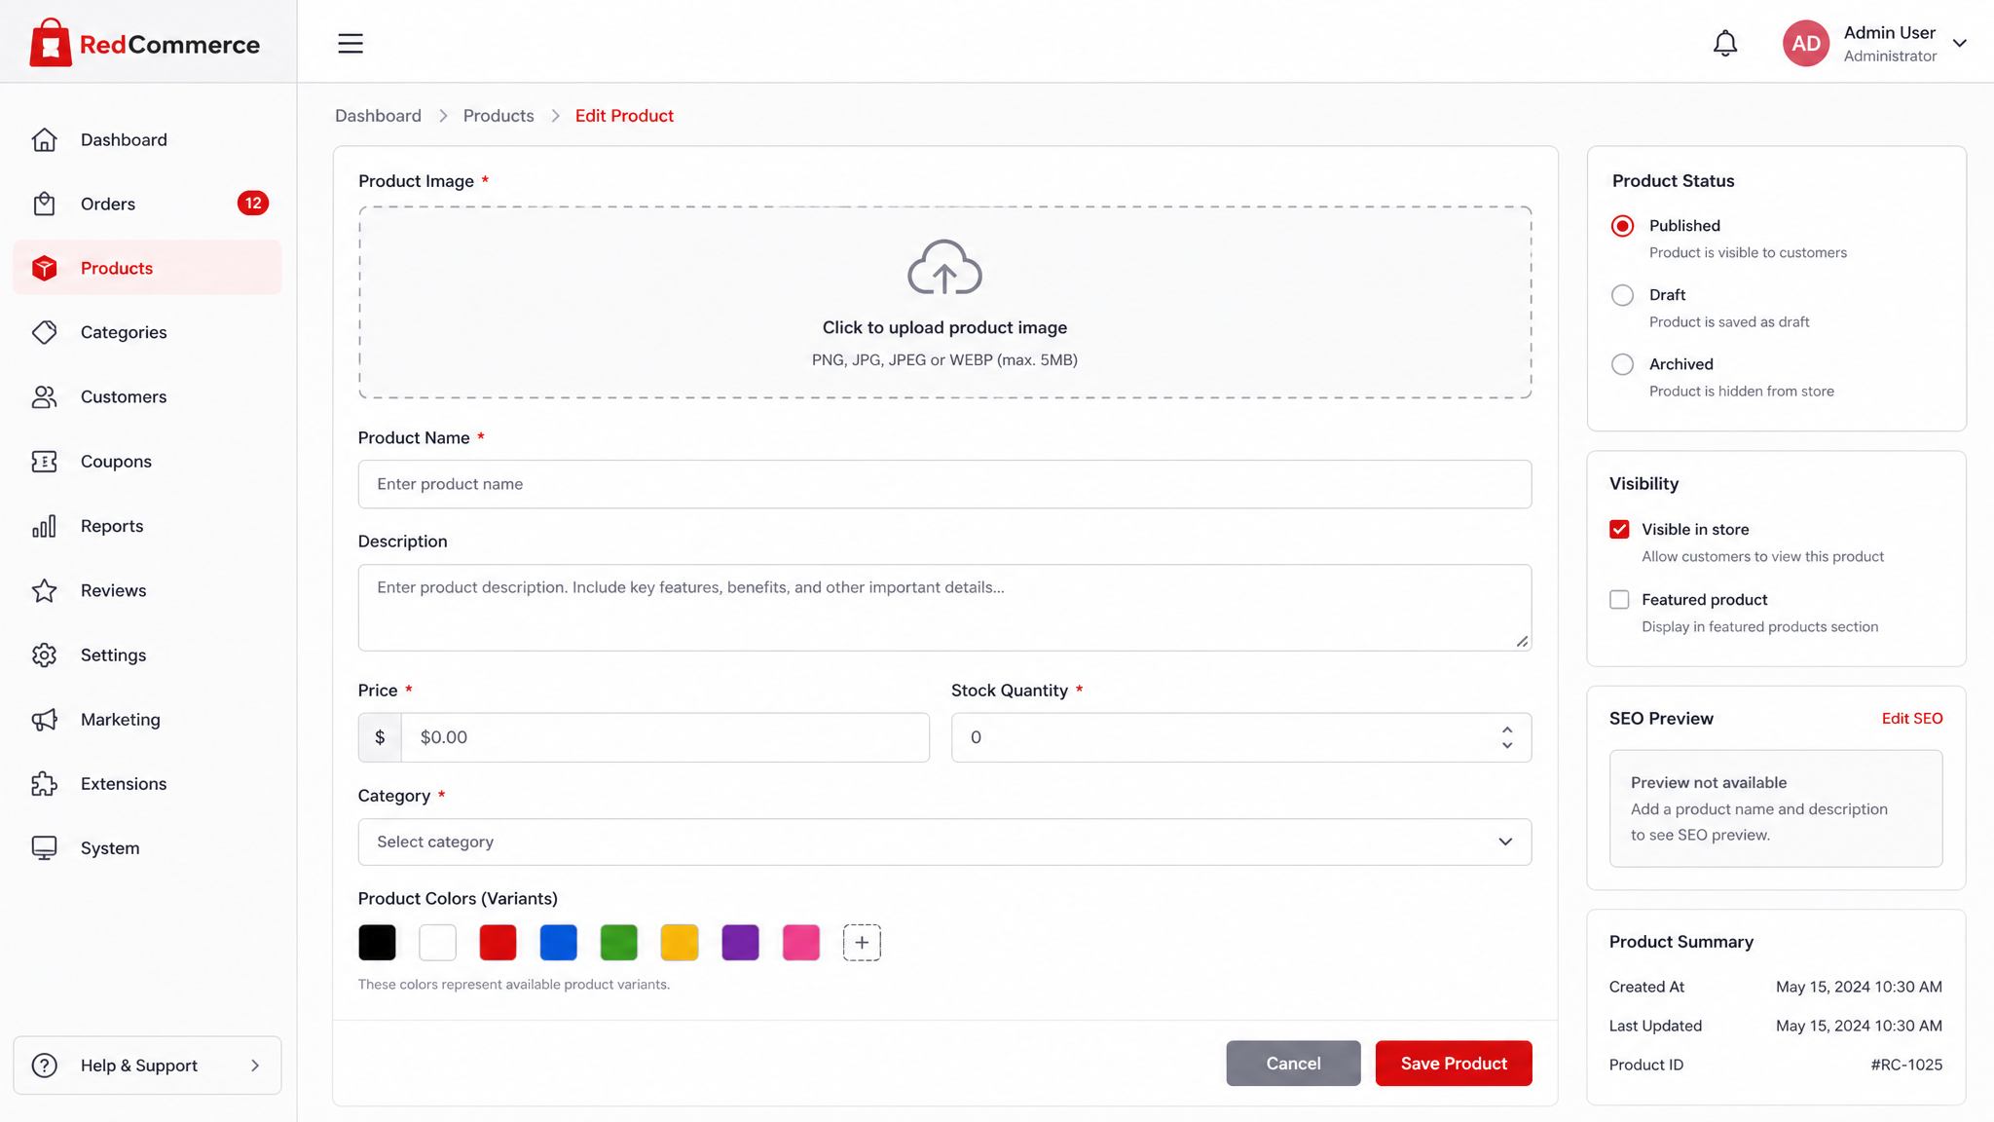Screen dimensions: 1994x1122
Task: Select the pink color swatch
Action: click(x=800, y=943)
